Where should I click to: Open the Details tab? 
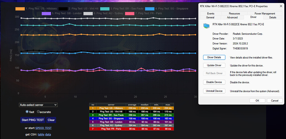tap(272, 17)
